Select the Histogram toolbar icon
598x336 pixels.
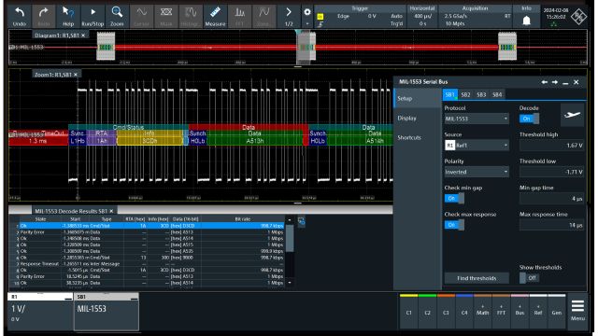[x=191, y=17]
